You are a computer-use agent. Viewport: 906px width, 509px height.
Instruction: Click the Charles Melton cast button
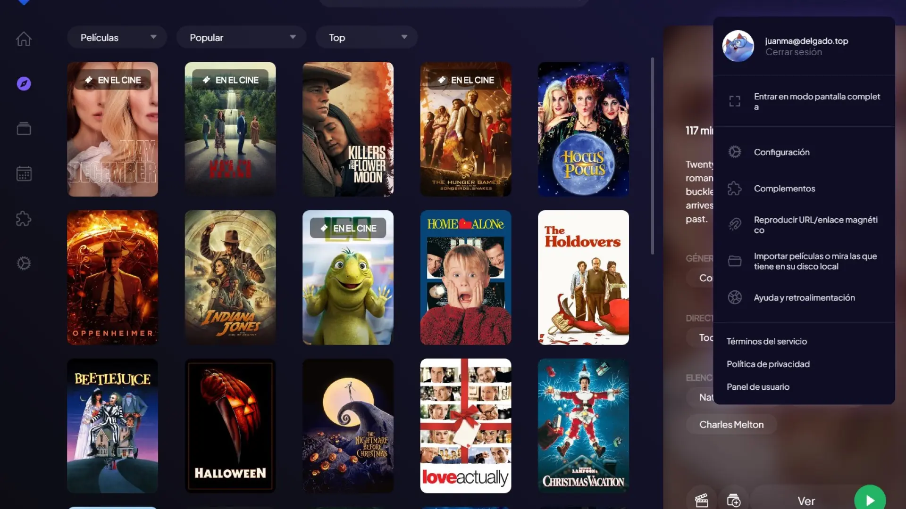(x=731, y=425)
